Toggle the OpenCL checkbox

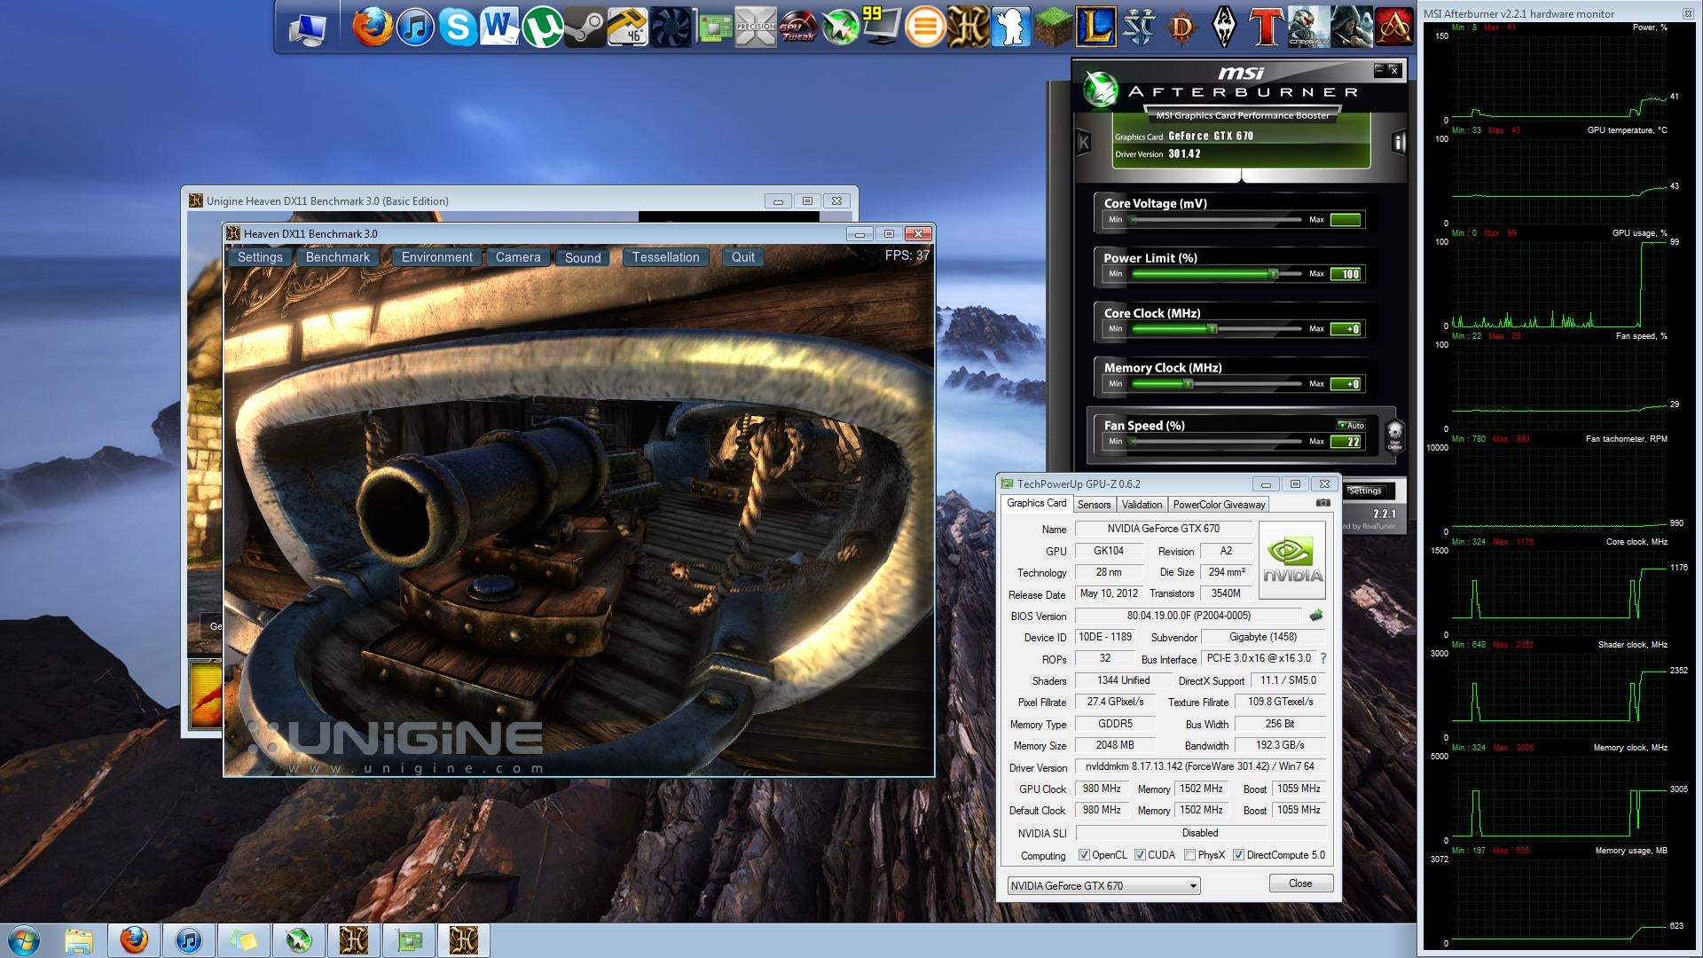tap(1084, 855)
